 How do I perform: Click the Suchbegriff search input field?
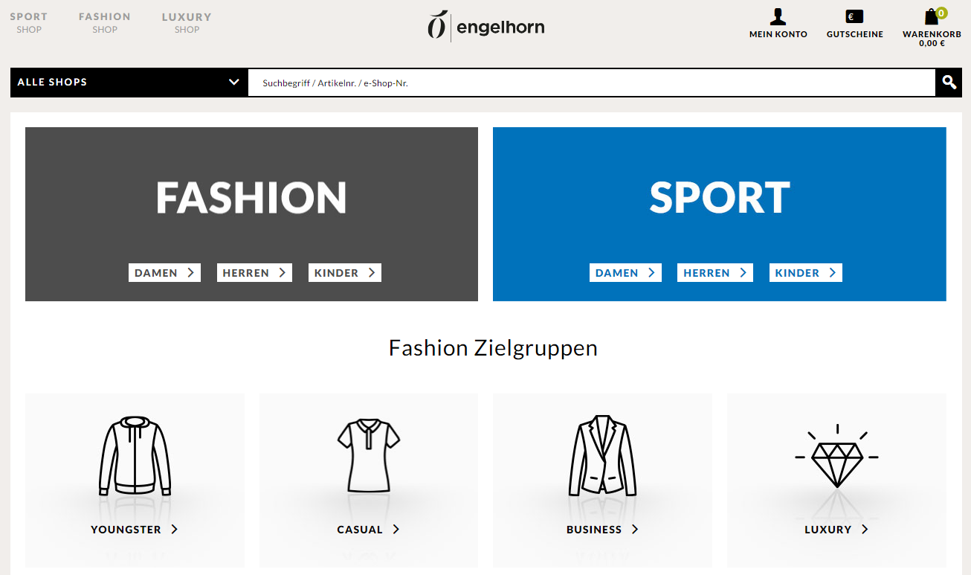point(592,83)
